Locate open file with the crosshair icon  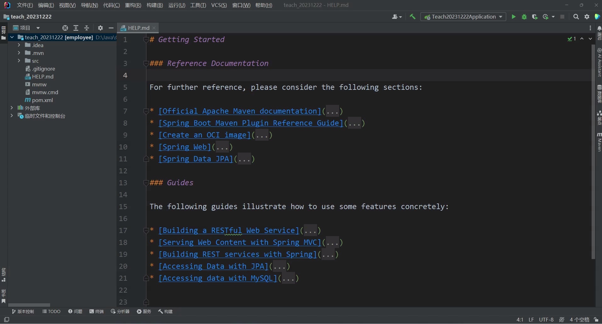(65, 28)
